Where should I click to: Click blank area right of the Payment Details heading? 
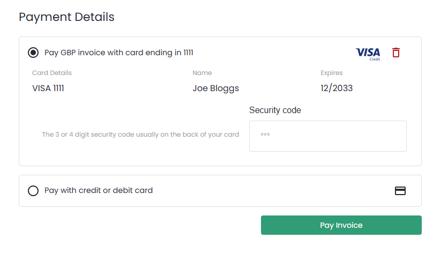268,17
